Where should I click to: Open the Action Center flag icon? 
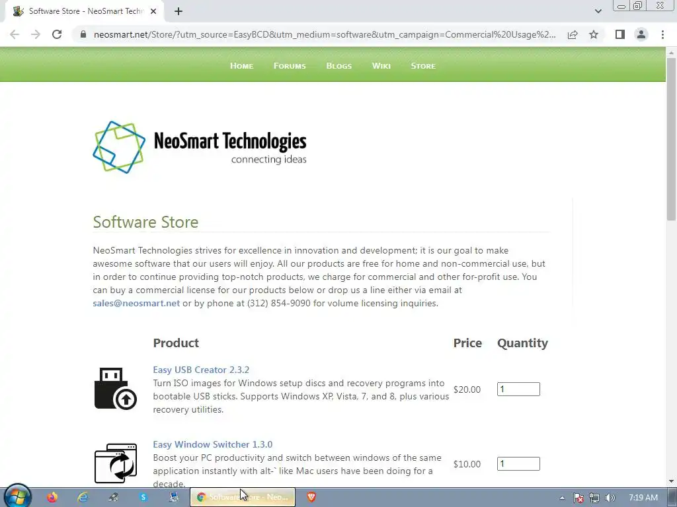click(x=578, y=498)
